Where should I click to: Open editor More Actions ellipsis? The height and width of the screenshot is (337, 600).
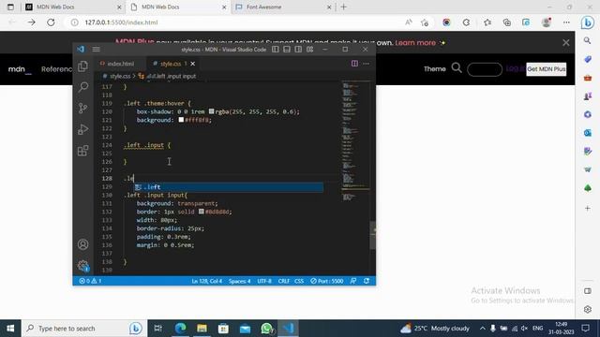[x=367, y=64]
